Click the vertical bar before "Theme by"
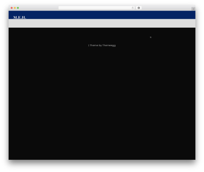Screen dimensions: 204x172 pos(89,46)
